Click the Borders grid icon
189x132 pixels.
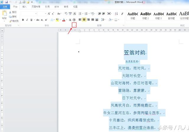[116, 20]
